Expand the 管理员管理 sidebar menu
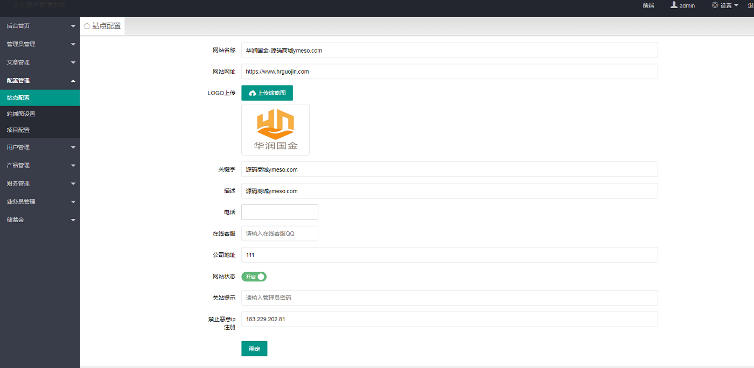This screenshot has height=368, width=754. tap(39, 44)
